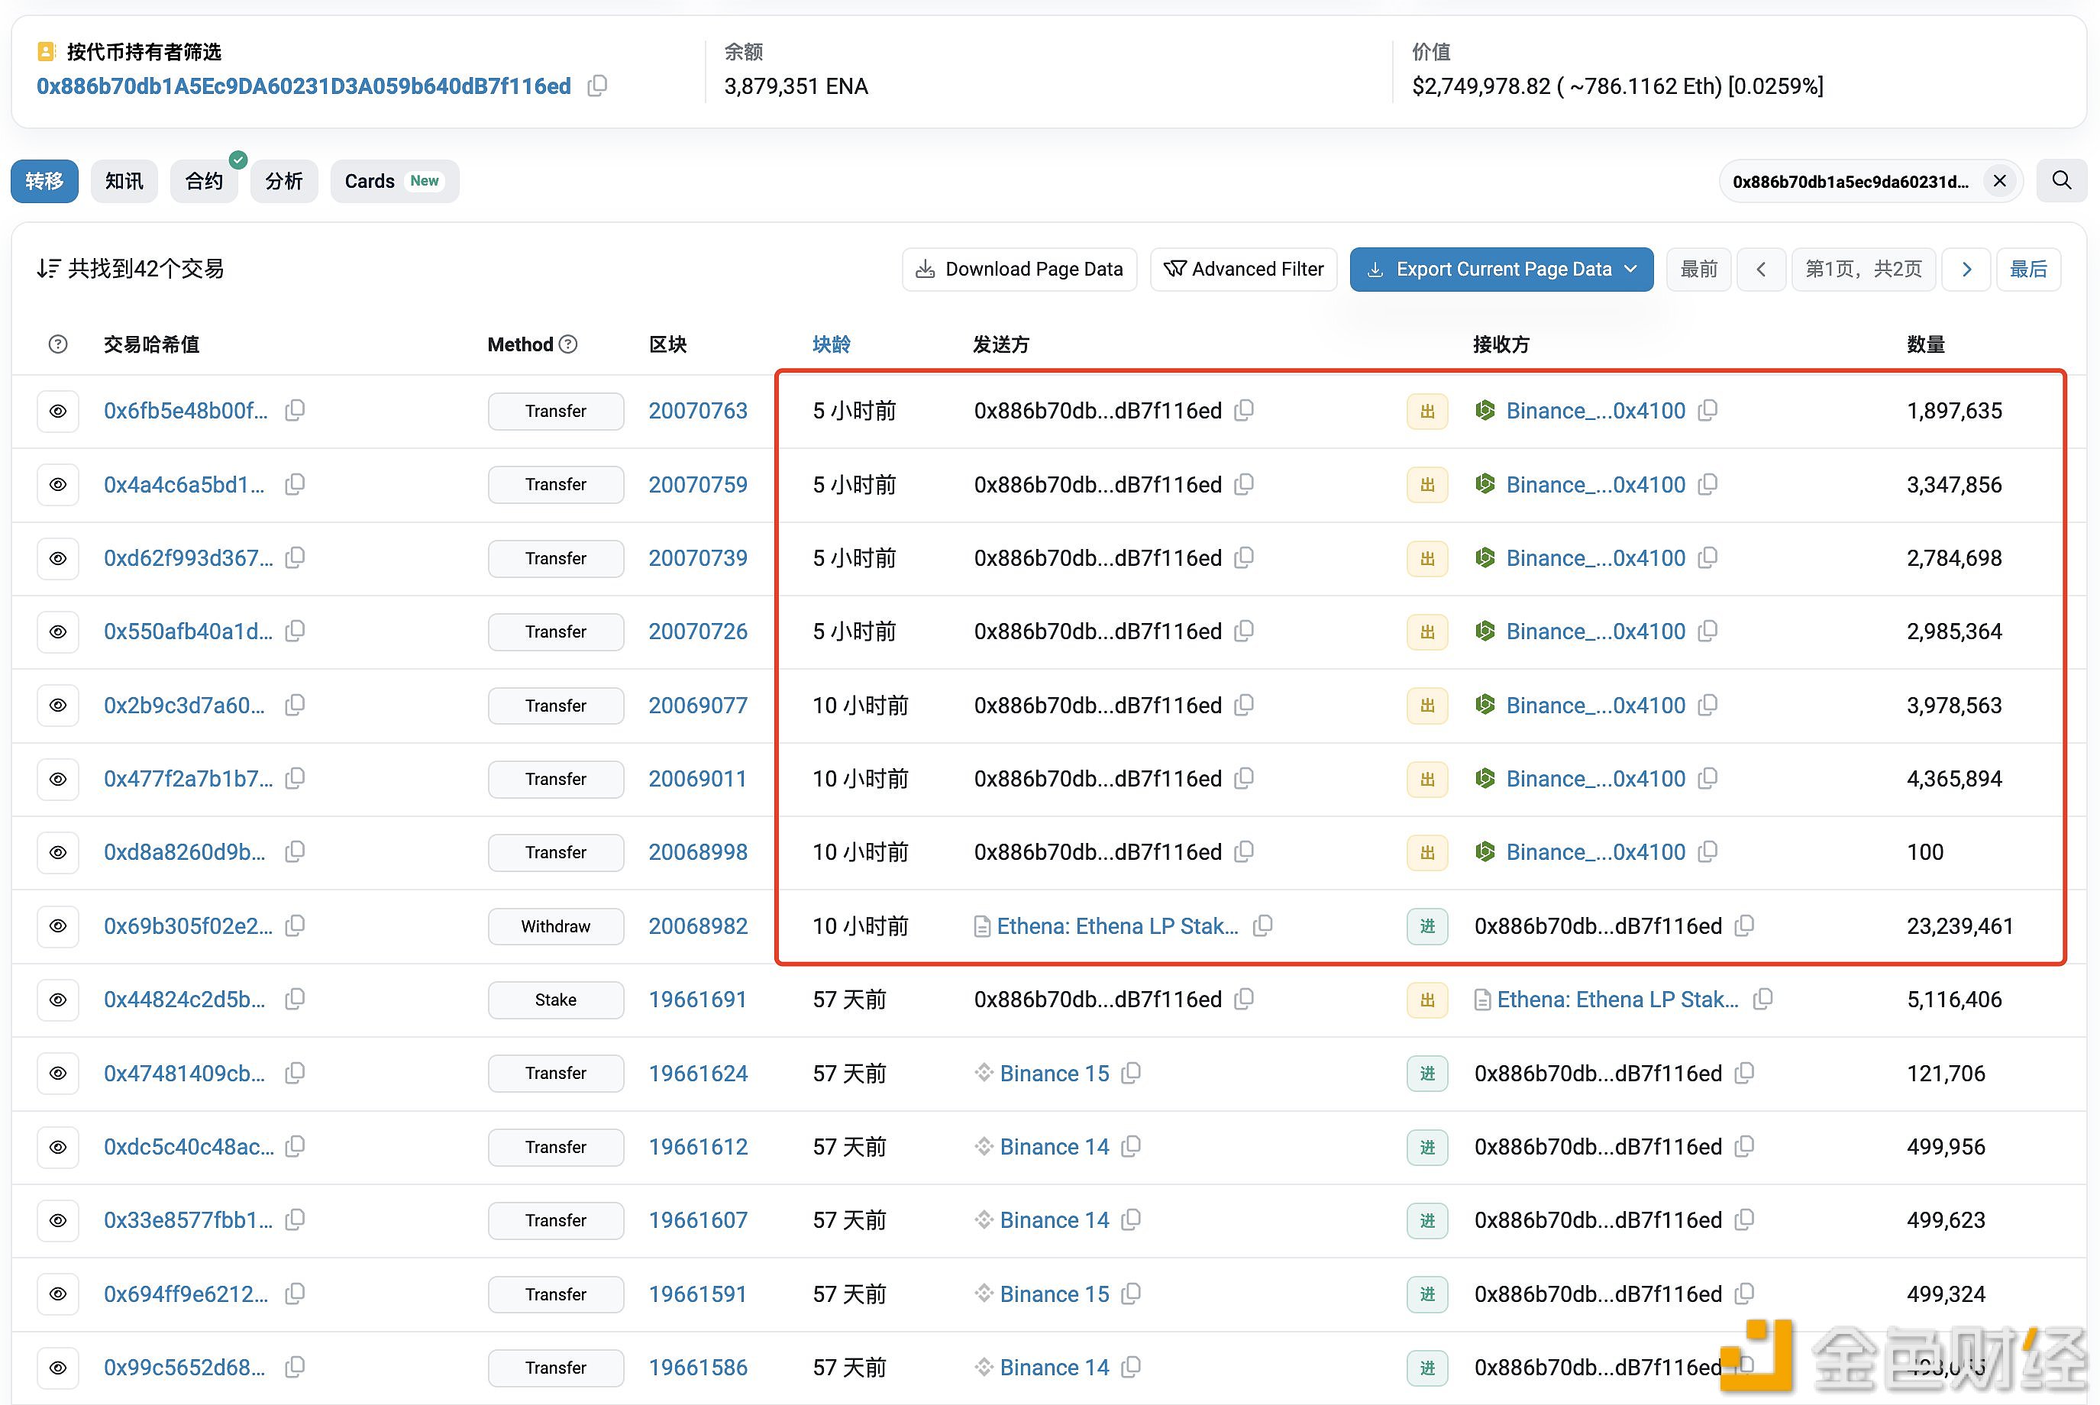Copy transaction hash 0x2b9c3d7a60

point(295,706)
